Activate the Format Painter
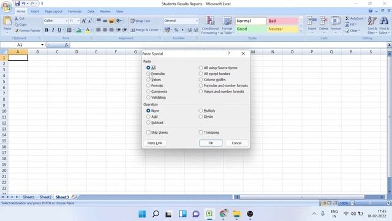392x221 pixels. 28,31
